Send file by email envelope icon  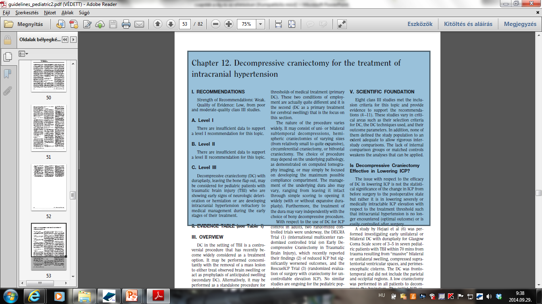point(139,24)
